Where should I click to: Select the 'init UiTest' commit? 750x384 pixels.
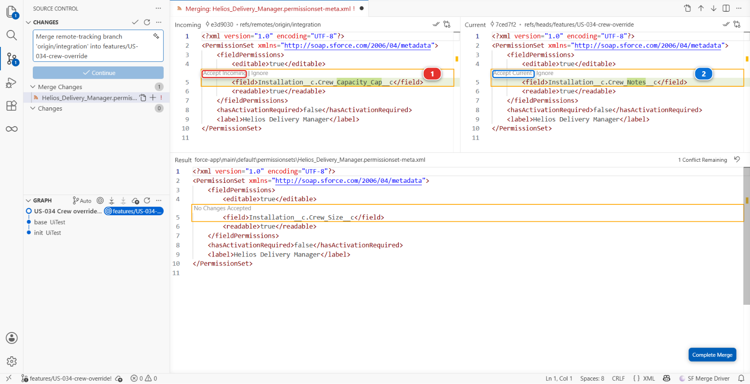pyautogui.click(x=47, y=233)
